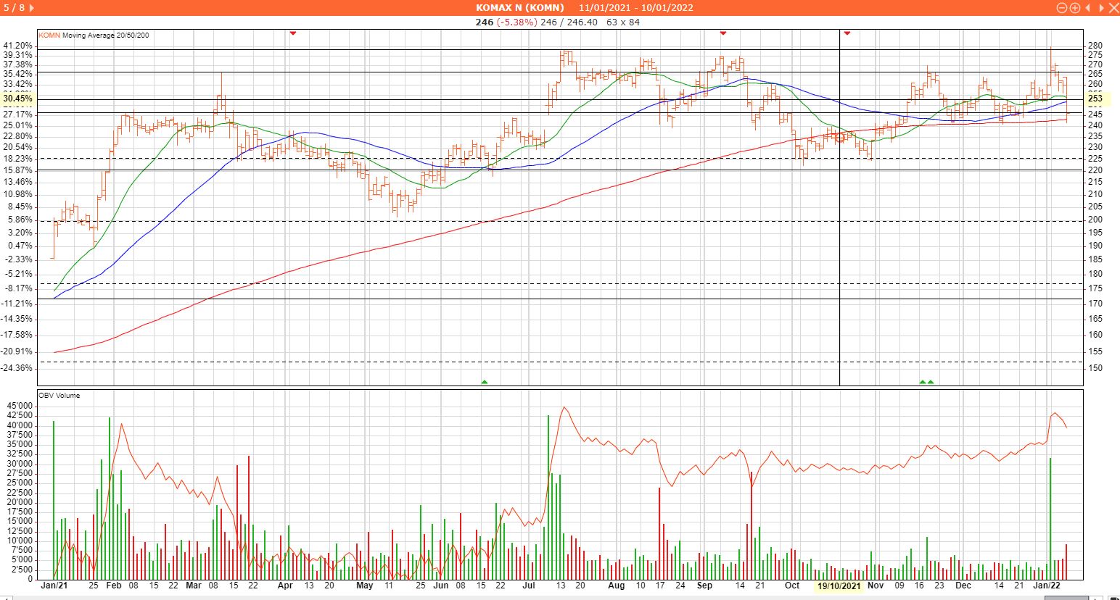This screenshot has width=1120, height=600.
Task: Click the arrow next to 5 / 8
Action: tap(31, 8)
